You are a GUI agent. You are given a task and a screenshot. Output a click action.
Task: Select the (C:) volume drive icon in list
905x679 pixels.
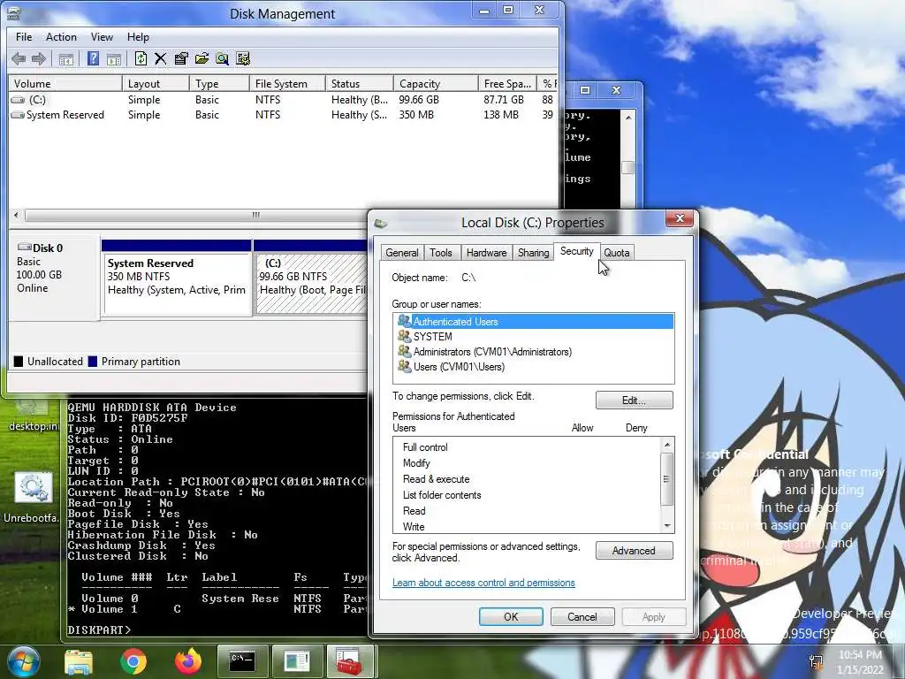[18, 100]
